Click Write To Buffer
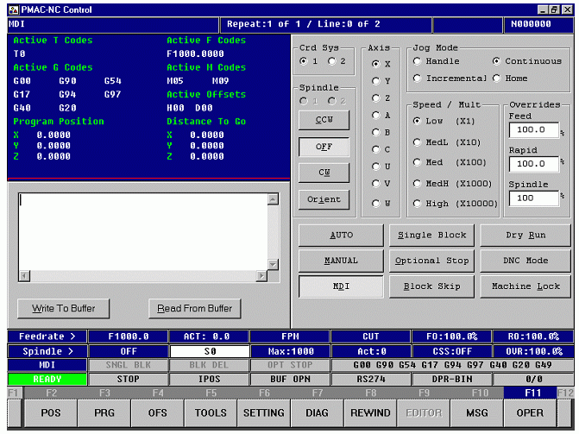 [x=64, y=308]
